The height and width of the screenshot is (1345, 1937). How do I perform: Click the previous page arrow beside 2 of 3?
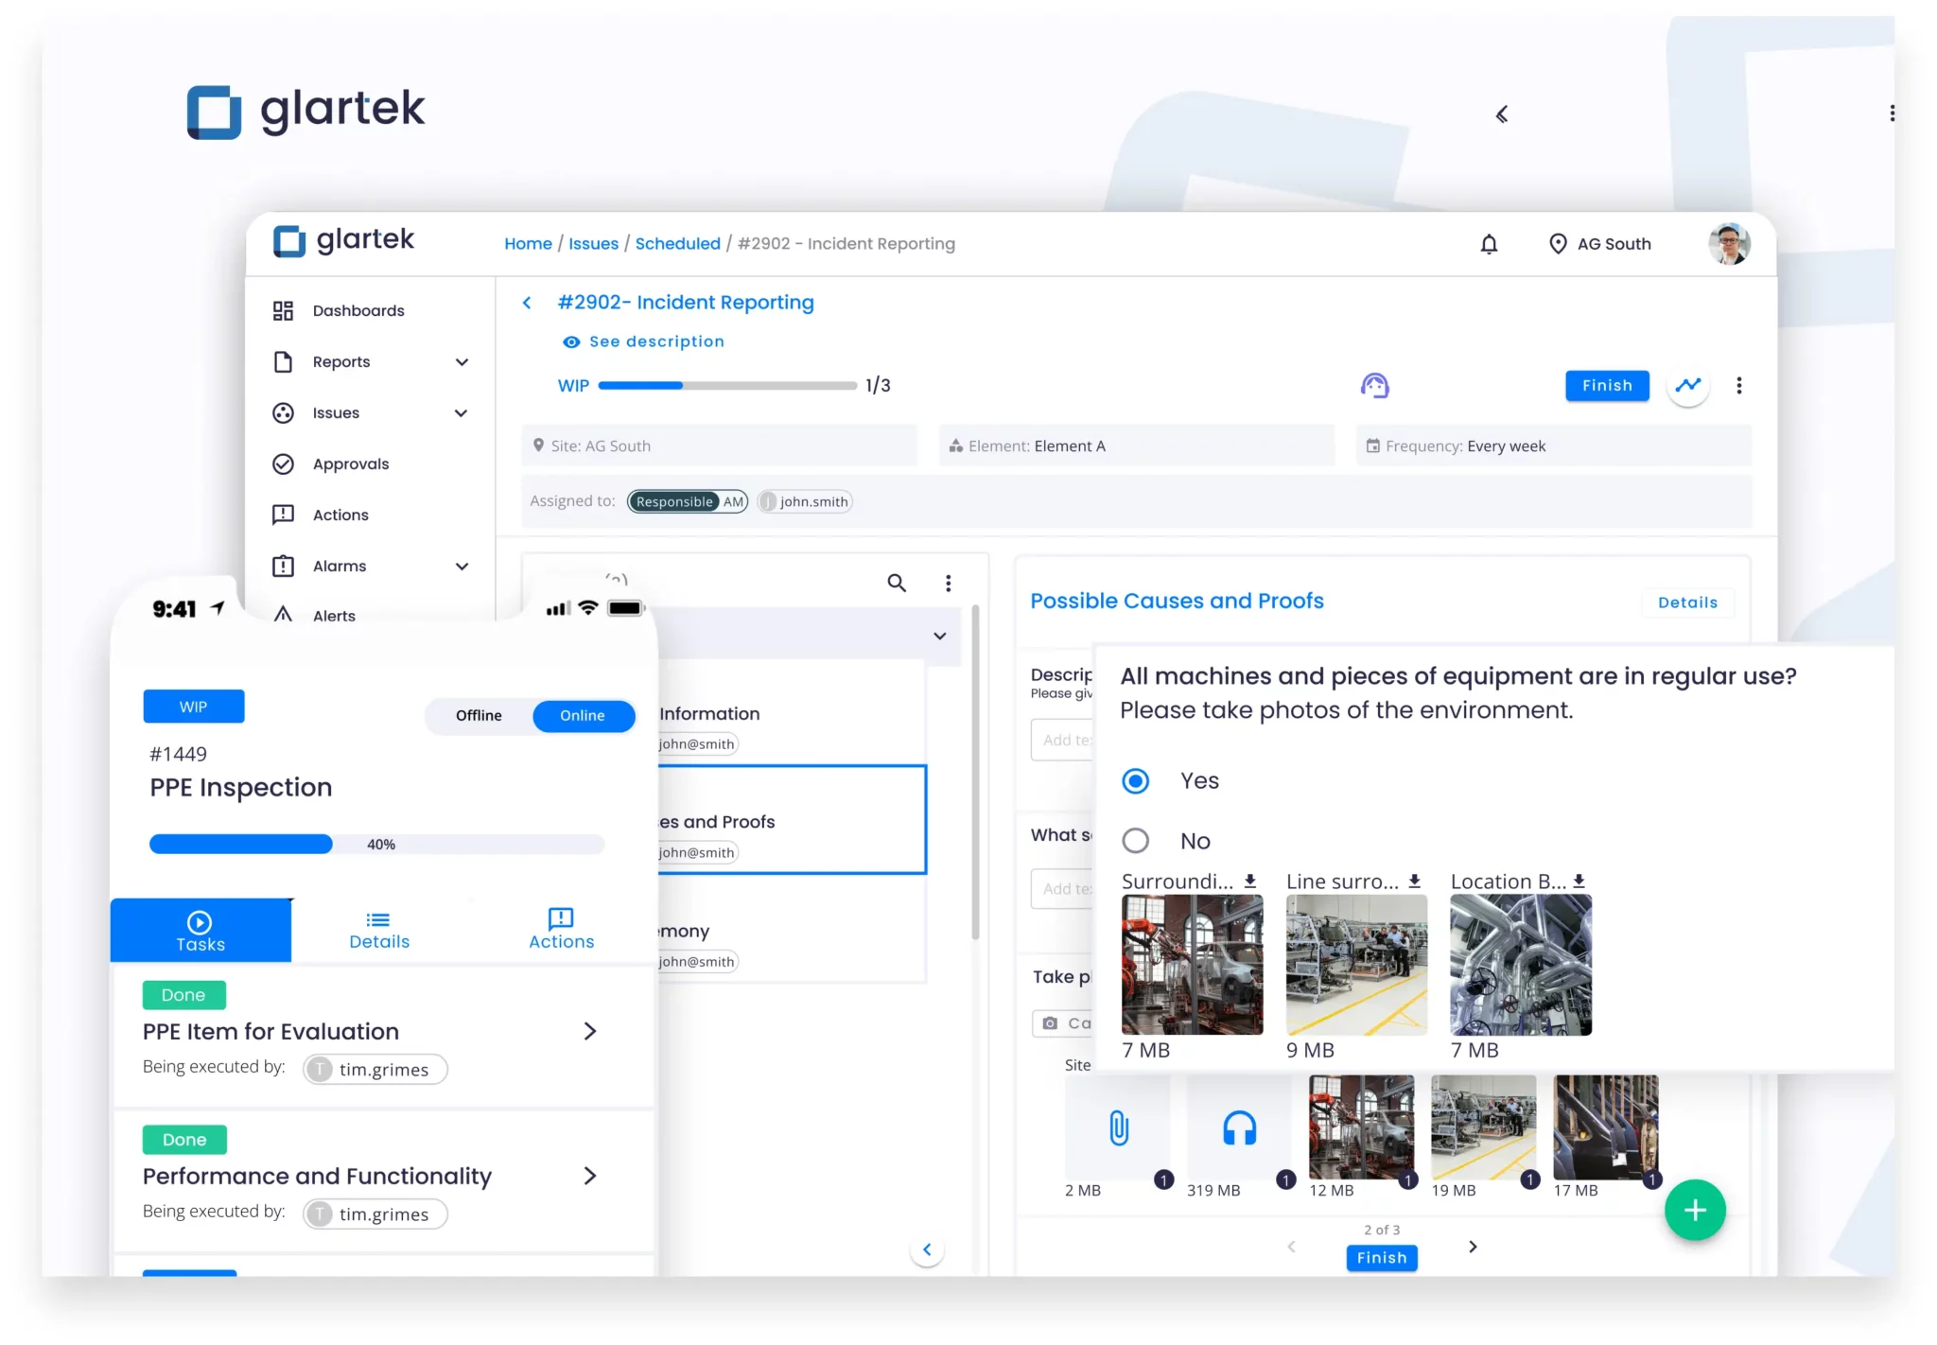pos(1291,1247)
